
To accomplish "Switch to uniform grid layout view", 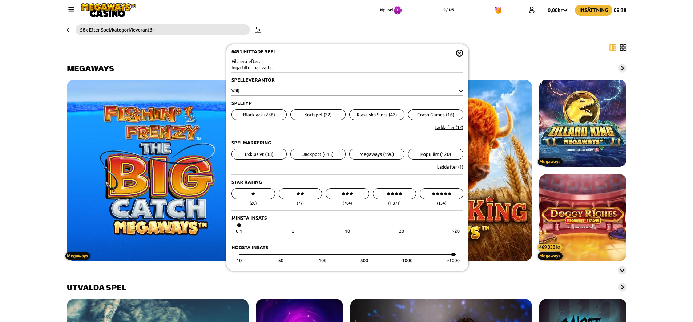I will (x=623, y=48).
